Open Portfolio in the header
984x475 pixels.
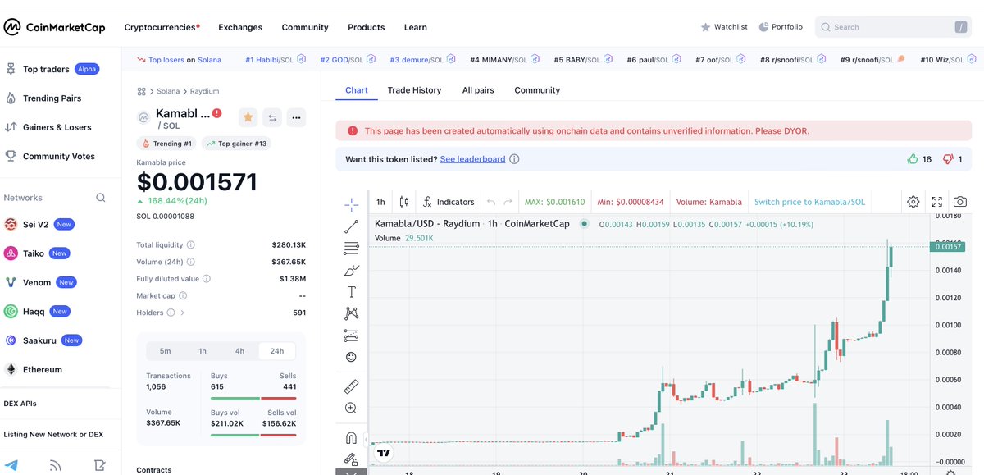coord(781,27)
